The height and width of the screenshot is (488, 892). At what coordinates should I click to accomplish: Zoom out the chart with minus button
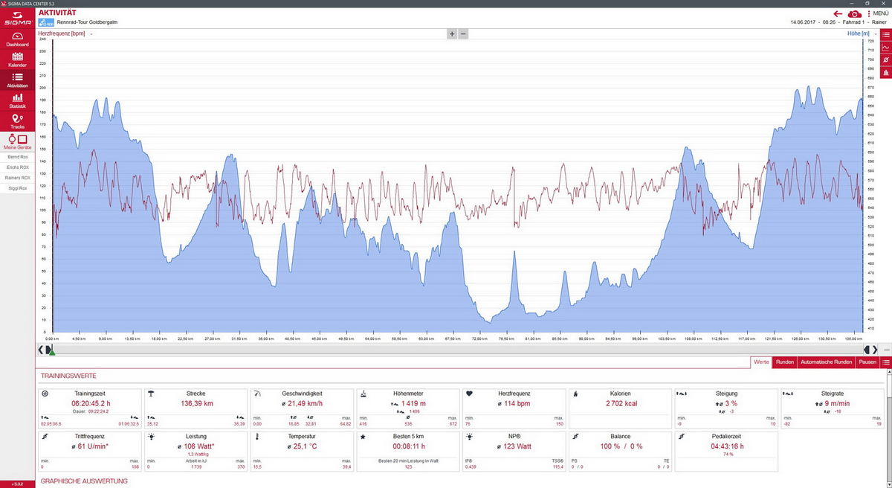coord(463,34)
